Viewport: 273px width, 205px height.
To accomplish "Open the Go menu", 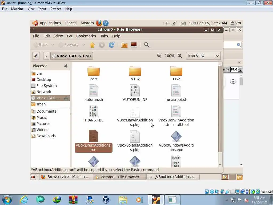I will (x=70, y=36).
